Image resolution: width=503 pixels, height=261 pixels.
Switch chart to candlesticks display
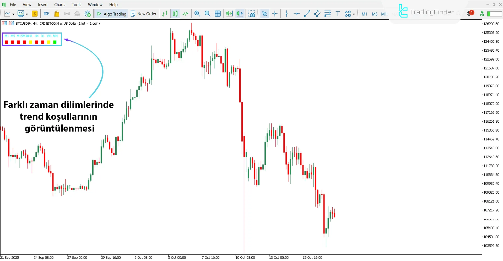coord(175,14)
